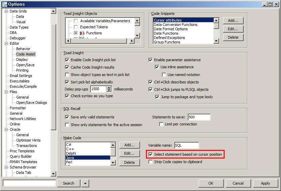Viewport: 281px width, 191px height.
Task: Enable Show object types as text in pick list
Action: point(67,75)
